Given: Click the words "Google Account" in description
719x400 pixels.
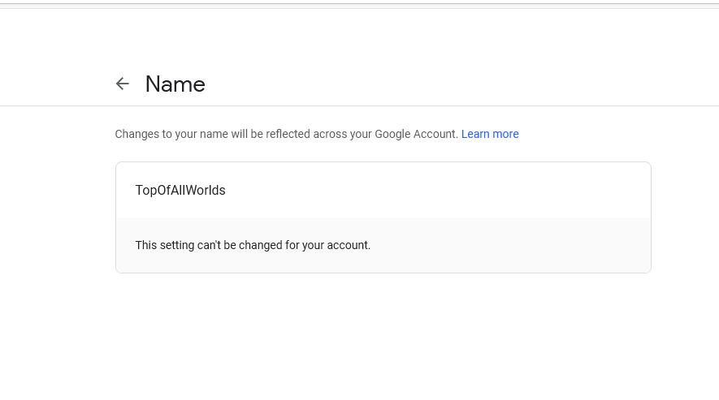Looking at the screenshot, I should pos(416,134).
